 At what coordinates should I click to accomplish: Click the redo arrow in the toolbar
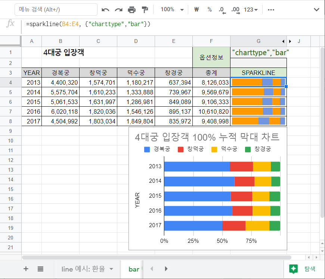point(118,10)
